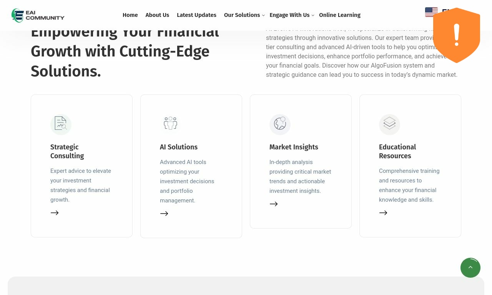This screenshot has width=492, height=295.
Task: Click the green scroll-to-top button
Action: point(470,268)
